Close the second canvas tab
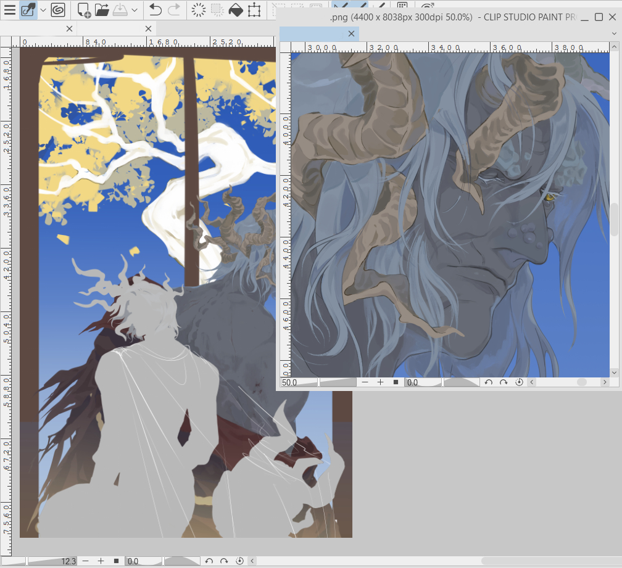The image size is (622, 568). tap(148, 28)
